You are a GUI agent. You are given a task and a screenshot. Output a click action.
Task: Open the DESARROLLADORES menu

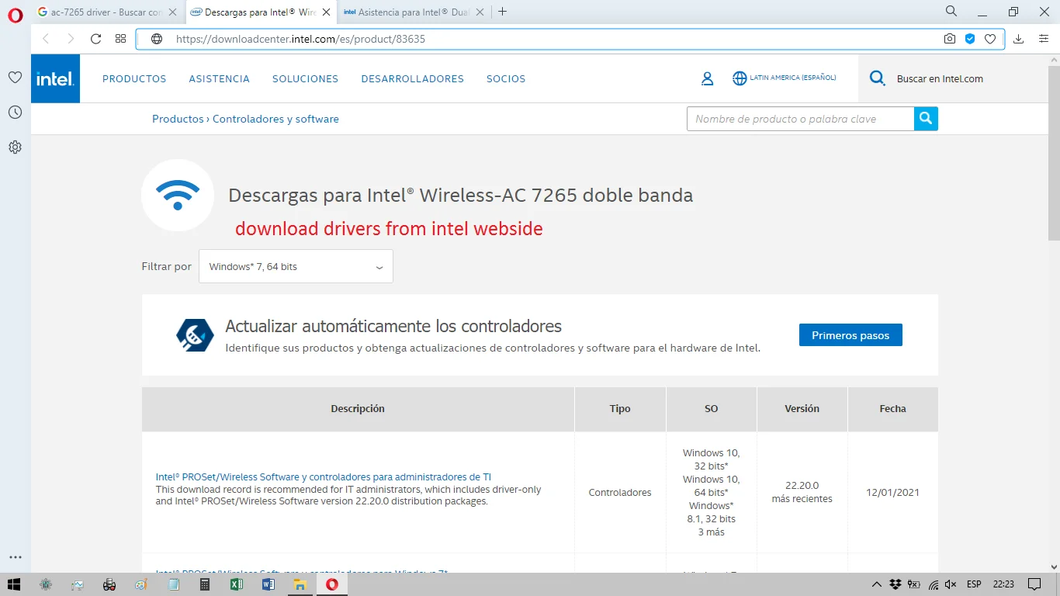point(412,78)
